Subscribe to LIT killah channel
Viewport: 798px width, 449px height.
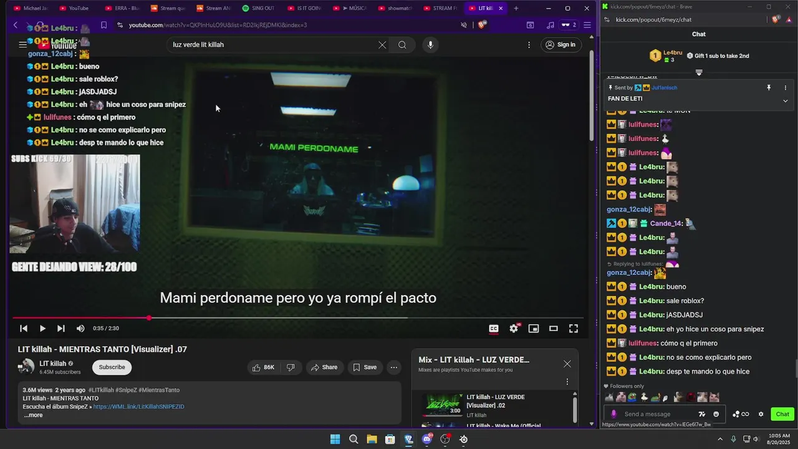pyautogui.click(x=112, y=367)
